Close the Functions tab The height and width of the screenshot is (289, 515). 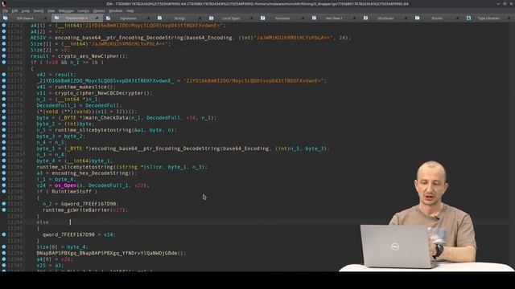(x=303, y=18)
